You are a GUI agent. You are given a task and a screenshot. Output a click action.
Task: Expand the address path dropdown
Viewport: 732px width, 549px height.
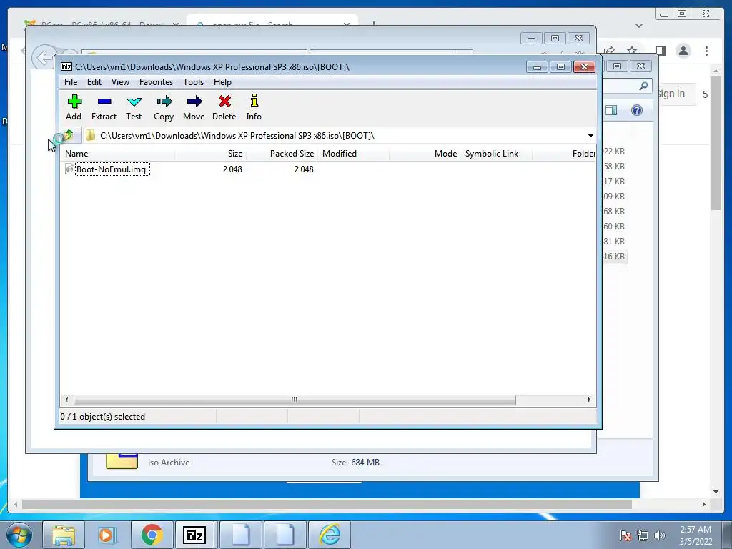pos(590,136)
